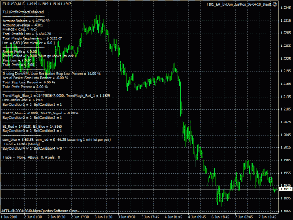Click the Trade = None, #Buys line
This screenshot has height=220, width=293.
(x=31, y=157)
